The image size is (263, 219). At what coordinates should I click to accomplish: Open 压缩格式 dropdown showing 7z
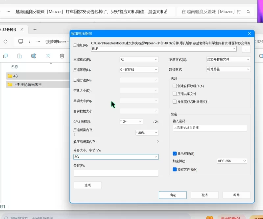pos(139,59)
